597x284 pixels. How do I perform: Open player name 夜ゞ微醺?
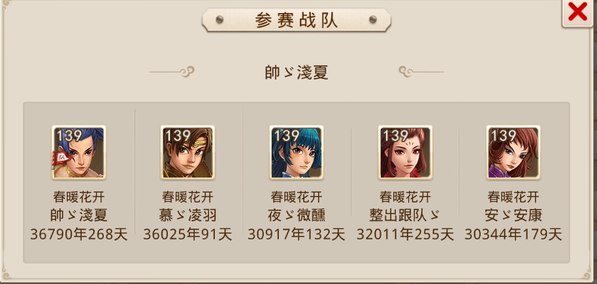[297, 215]
